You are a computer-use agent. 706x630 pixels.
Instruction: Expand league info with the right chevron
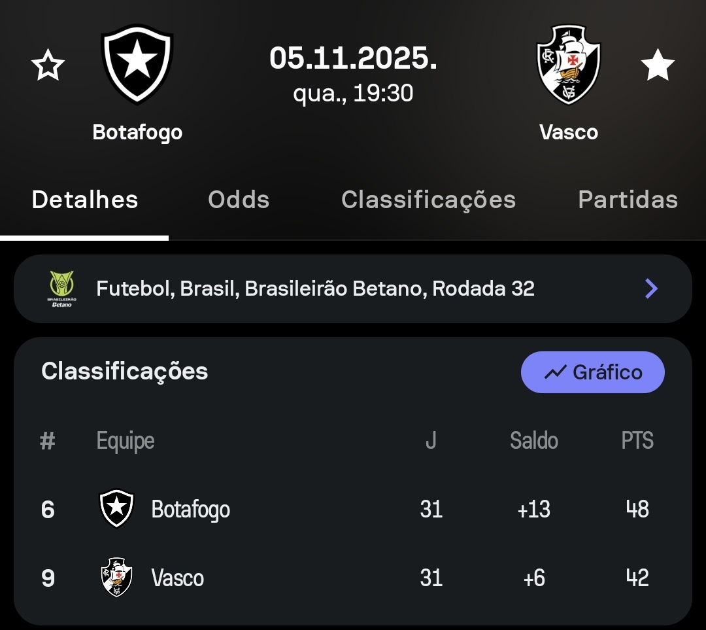click(651, 289)
